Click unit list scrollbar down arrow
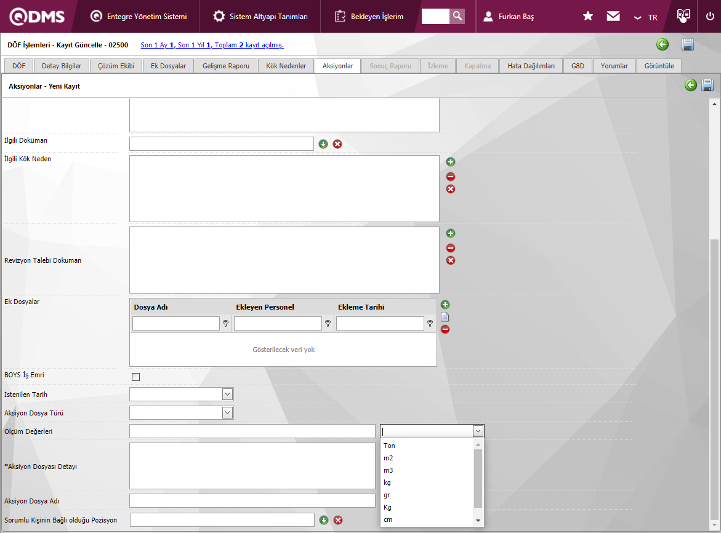Image resolution: width=721 pixels, height=533 pixels. click(x=478, y=521)
